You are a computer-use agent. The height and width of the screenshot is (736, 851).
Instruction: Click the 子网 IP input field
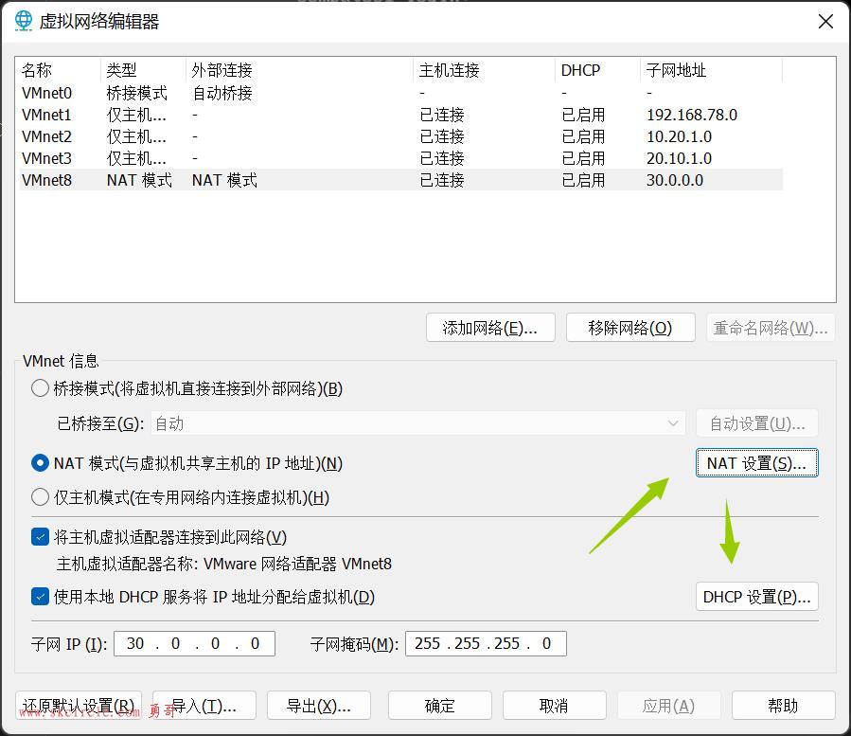[194, 644]
